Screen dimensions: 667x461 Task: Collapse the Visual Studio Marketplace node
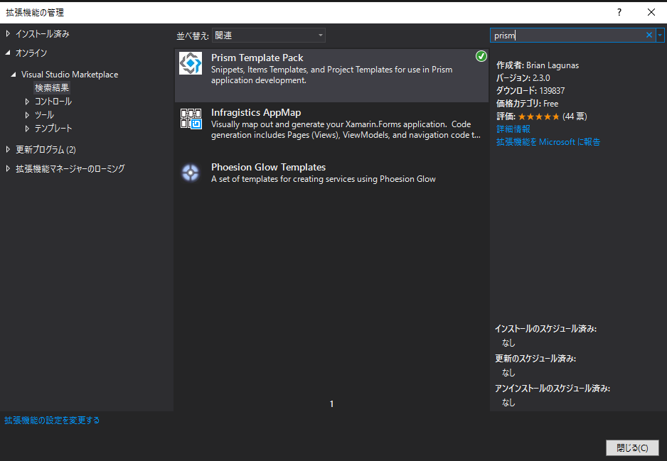pyautogui.click(x=14, y=75)
